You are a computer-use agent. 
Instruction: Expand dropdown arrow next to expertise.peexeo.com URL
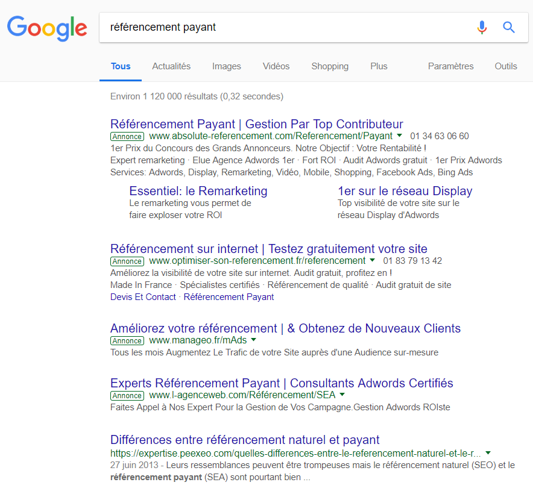pos(488,453)
